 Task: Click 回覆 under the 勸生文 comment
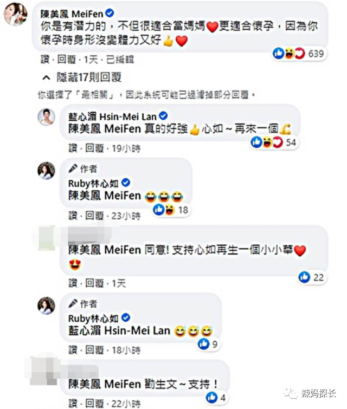(x=94, y=404)
